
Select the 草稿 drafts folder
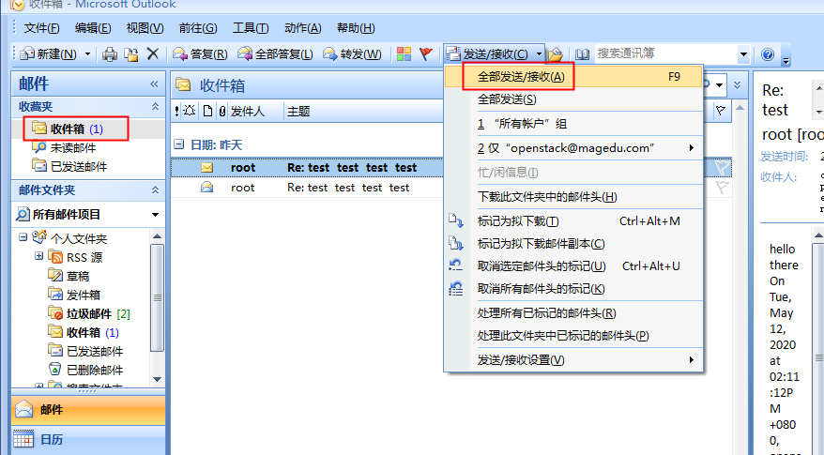[x=69, y=276]
